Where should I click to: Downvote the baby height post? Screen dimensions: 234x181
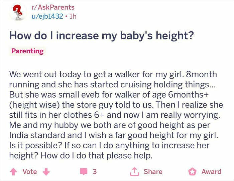pyautogui.click(x=46, y=172)
